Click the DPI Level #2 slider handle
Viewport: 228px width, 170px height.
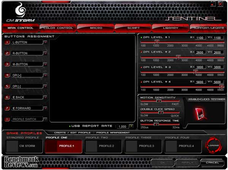coord(178,57)
